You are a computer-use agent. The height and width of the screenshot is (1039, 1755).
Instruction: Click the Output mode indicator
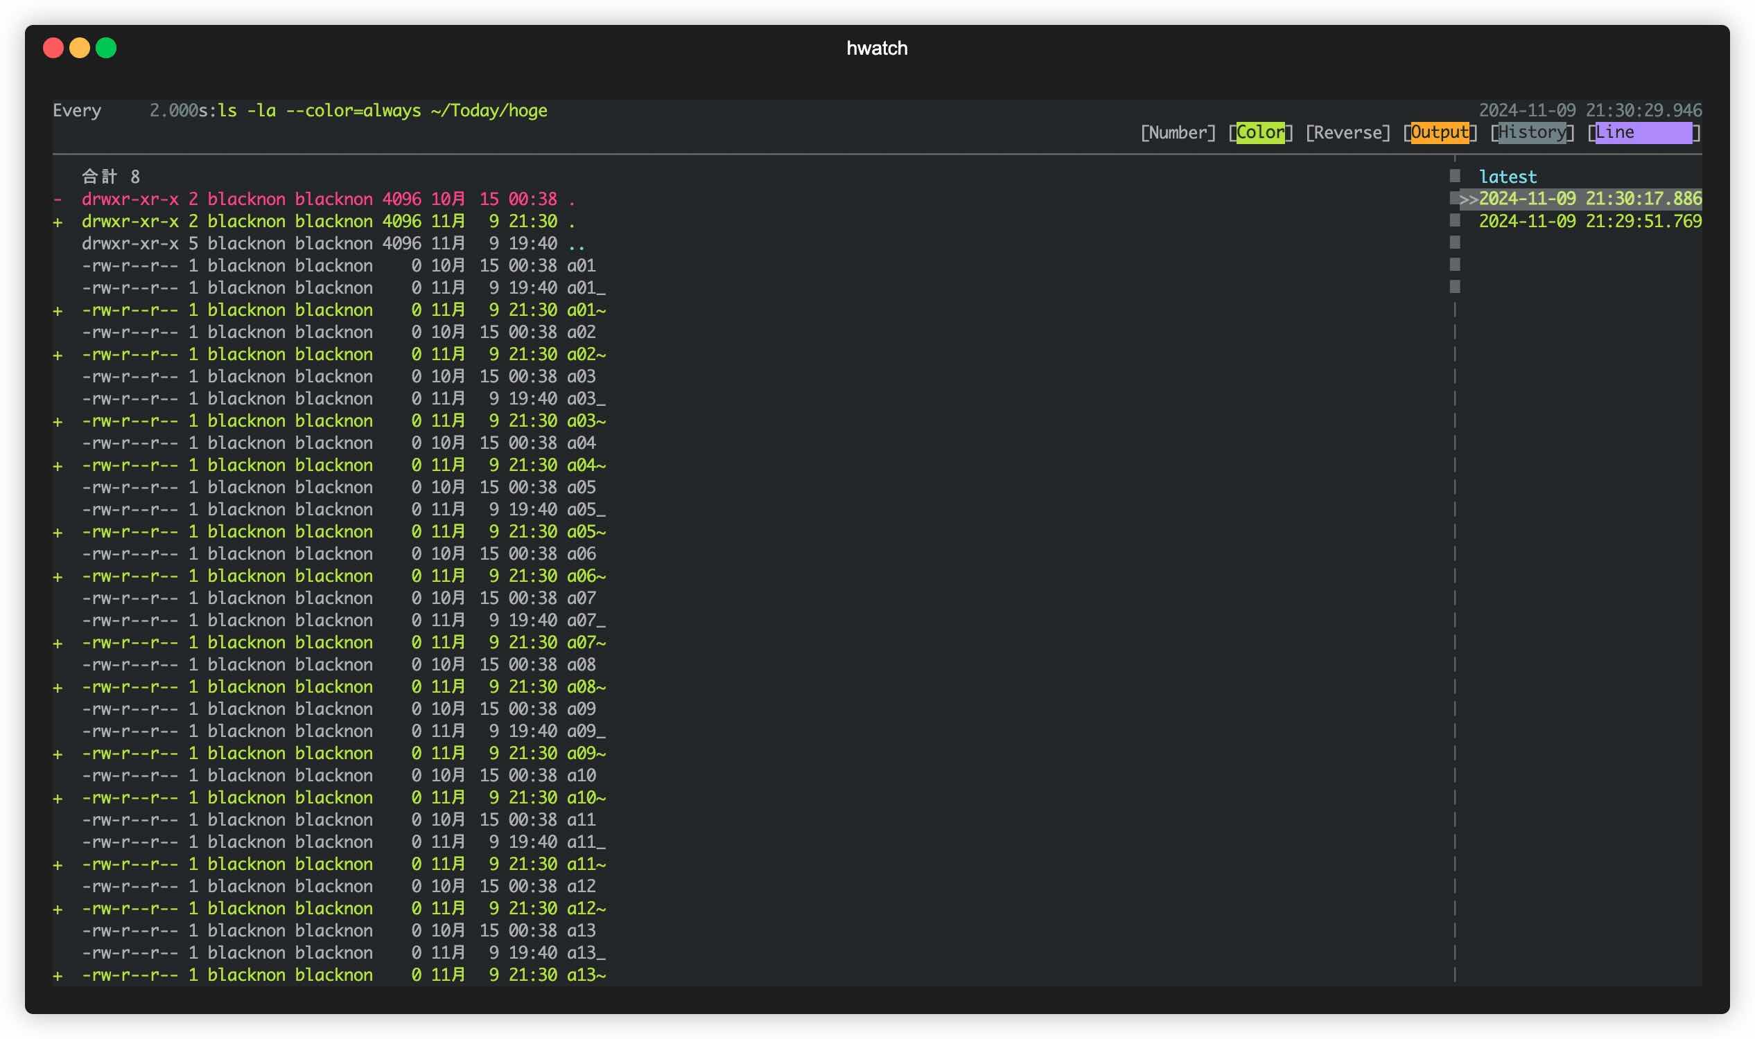pos(1439,132)
